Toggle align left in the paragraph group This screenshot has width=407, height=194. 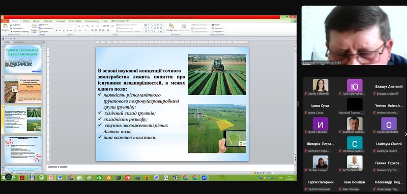pos(93,30)
